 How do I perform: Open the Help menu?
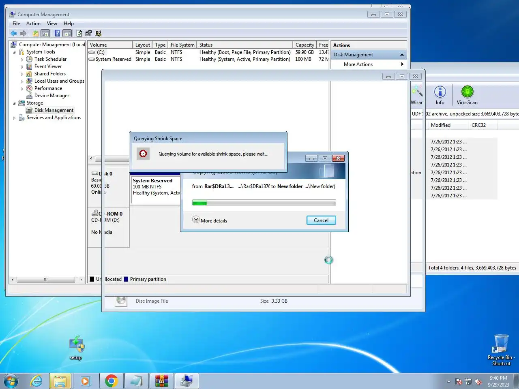(69, 24)
